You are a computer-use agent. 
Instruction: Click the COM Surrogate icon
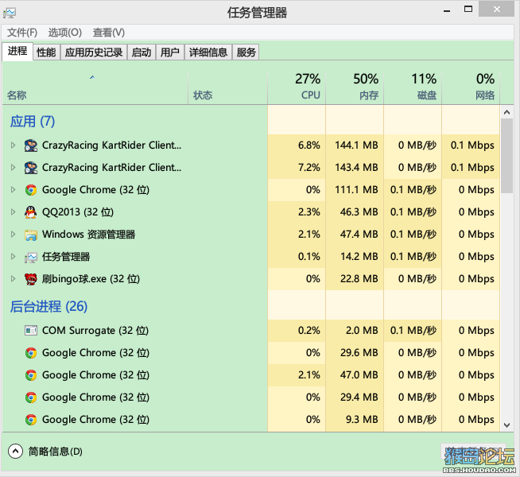tap(31, 331)
